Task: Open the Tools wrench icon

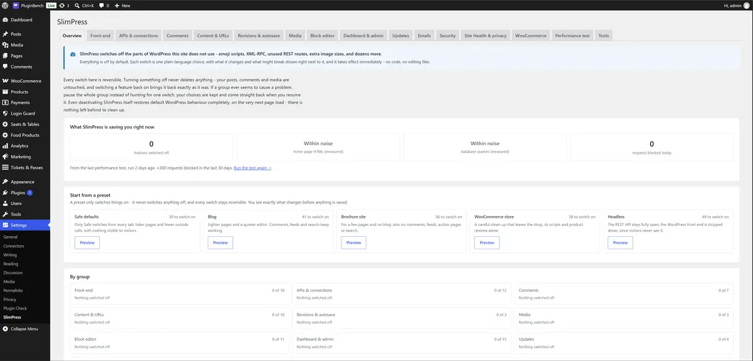Action: pos(5,214)
